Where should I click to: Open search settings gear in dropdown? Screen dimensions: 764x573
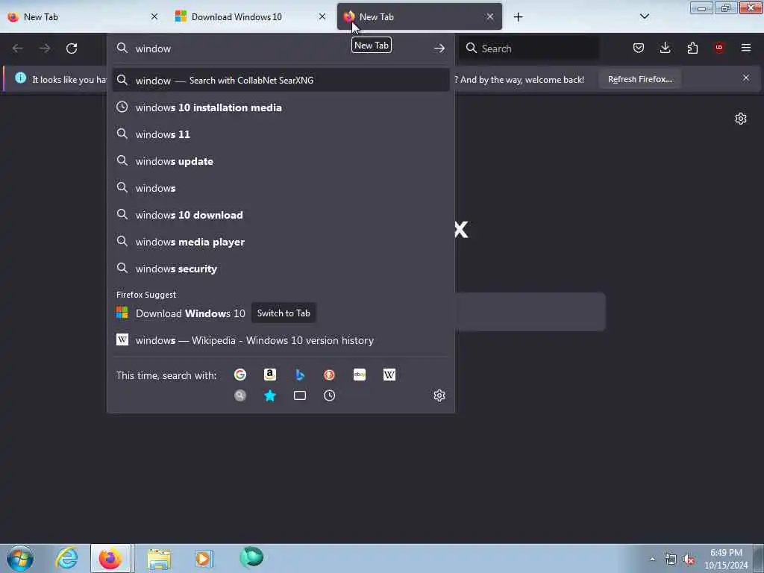[439, 395]
